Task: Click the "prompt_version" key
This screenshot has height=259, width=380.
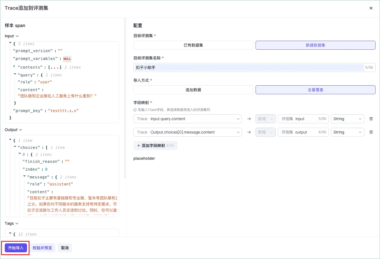Action: [x=33, y=51]
